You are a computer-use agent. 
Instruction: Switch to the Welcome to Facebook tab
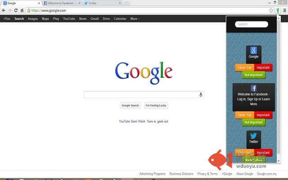pos(62,3)
